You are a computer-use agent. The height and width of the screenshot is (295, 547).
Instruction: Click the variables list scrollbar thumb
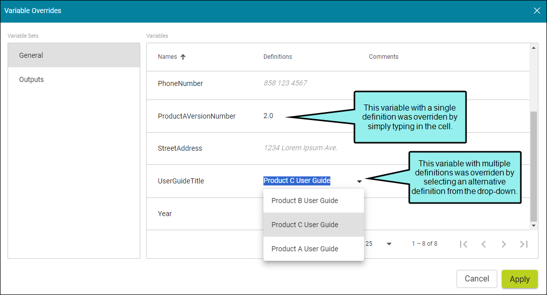coord(533,166)
